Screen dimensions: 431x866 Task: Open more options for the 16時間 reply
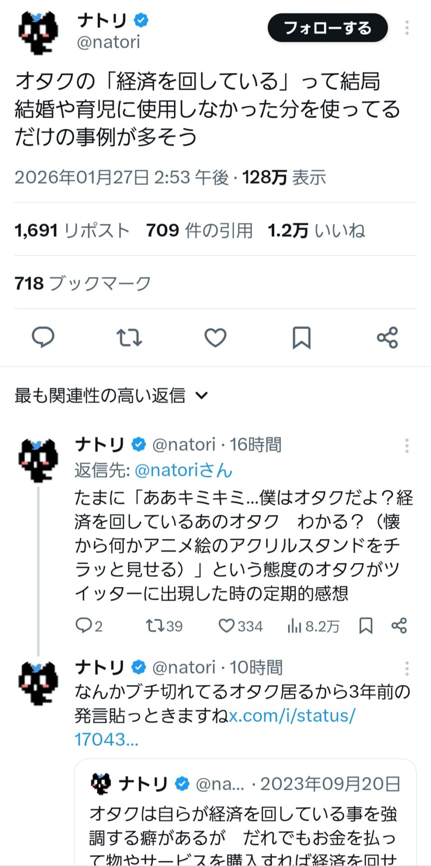(x=407, y=446)
